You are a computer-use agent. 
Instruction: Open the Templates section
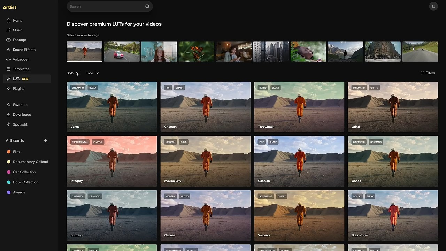tap(21, 69)
